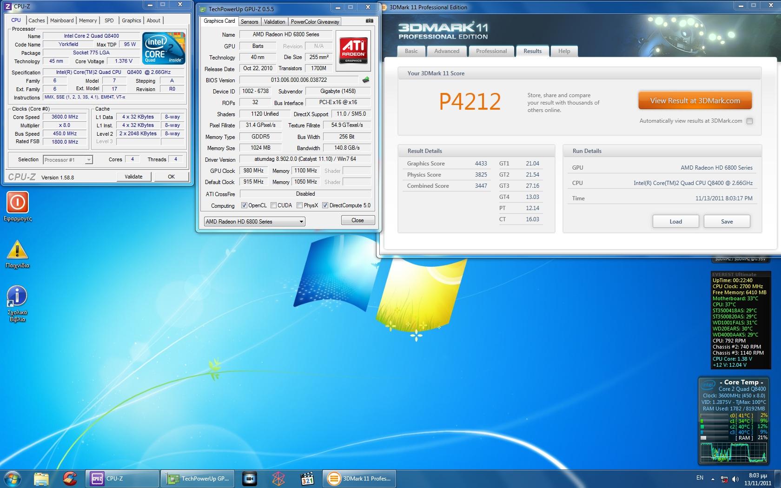Image resolution: width=781 pixels, height=488 pixels.
Task: Click the CPU-Z title bar Z icon
Action: 8,7
